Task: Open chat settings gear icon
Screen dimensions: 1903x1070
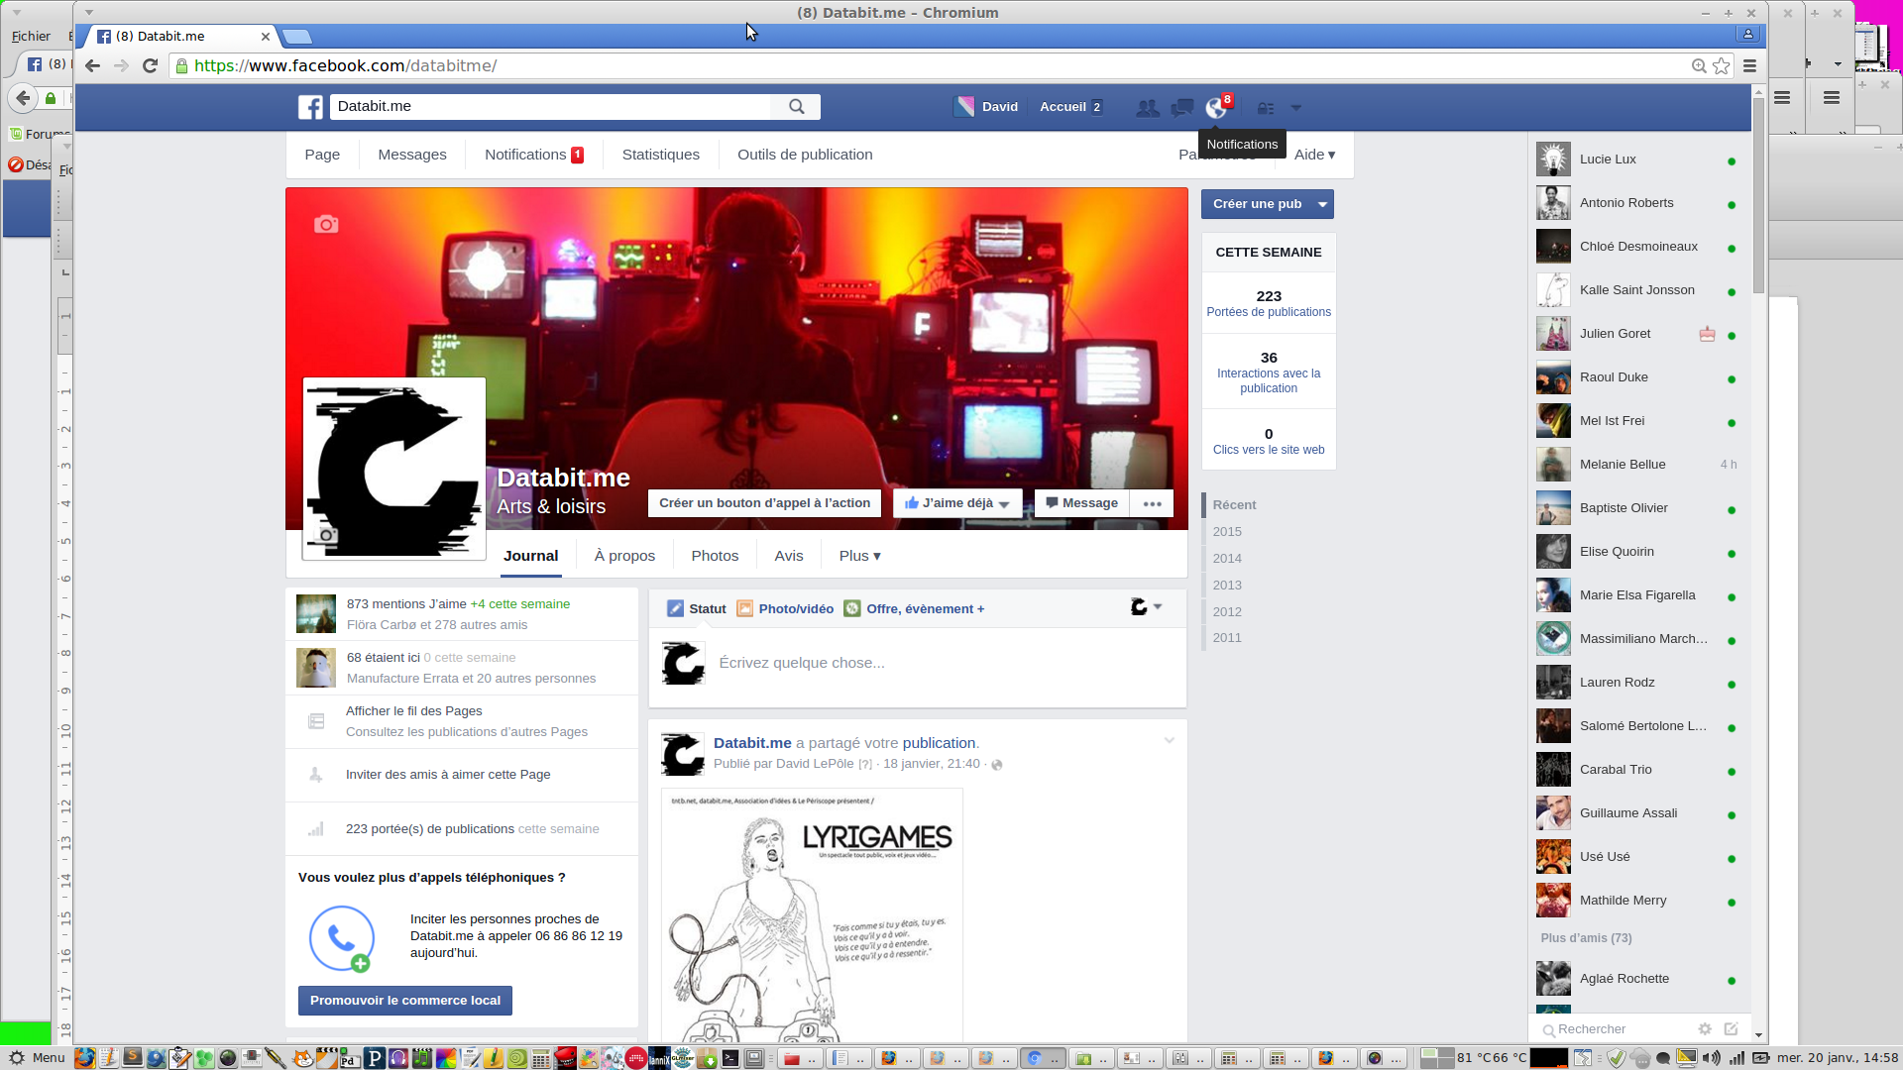Action: coord(1705,1029)
